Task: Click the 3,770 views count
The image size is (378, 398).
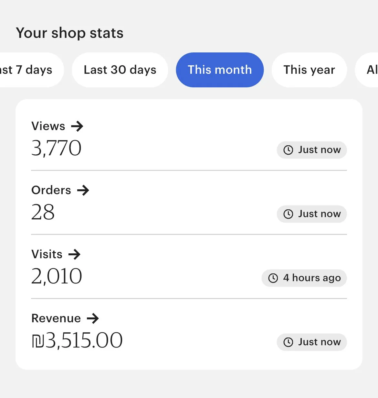Action: pos(56,148)
